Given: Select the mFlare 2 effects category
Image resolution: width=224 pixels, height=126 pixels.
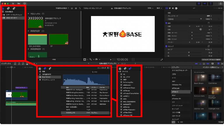Looking at the screenshot, I should 181,92.
